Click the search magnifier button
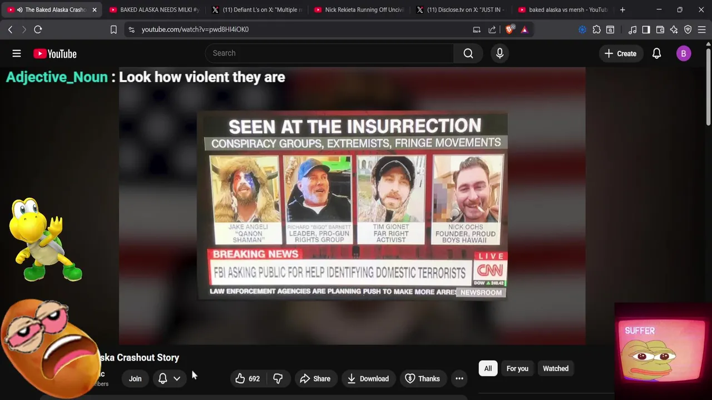Image resolution: width=712 pixels, height=400 pixels. tap(468, 53)
